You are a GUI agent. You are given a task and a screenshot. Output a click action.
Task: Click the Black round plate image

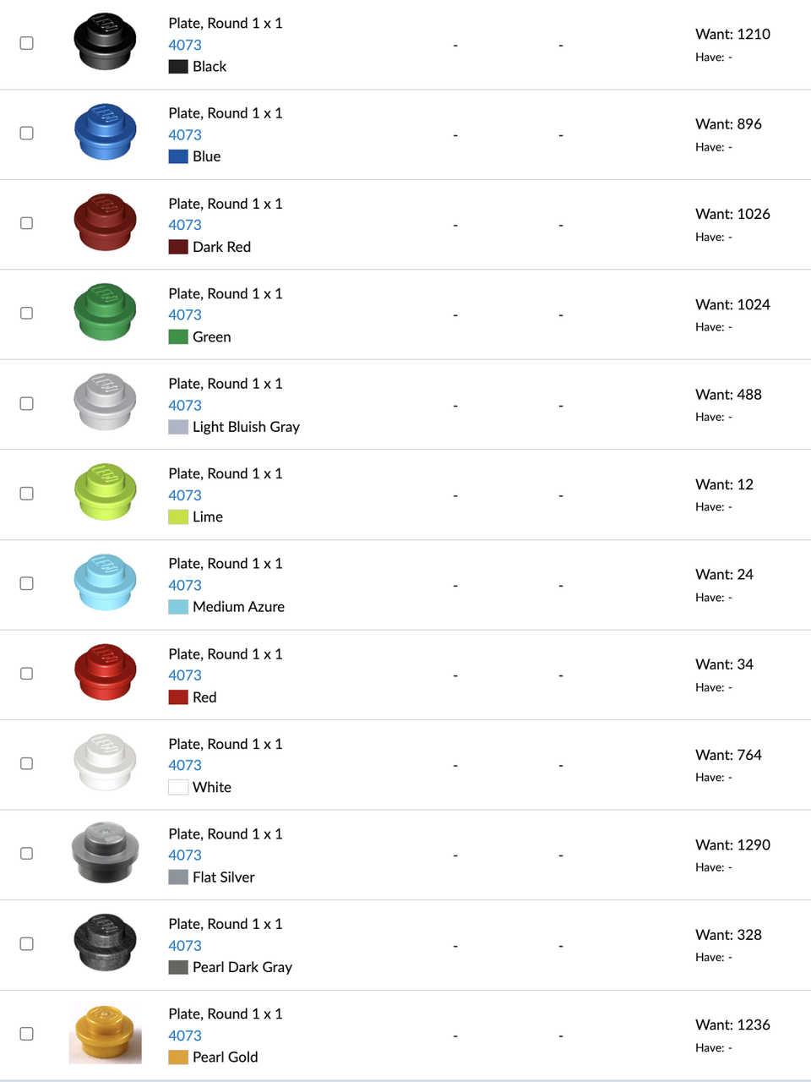[105, 42]
